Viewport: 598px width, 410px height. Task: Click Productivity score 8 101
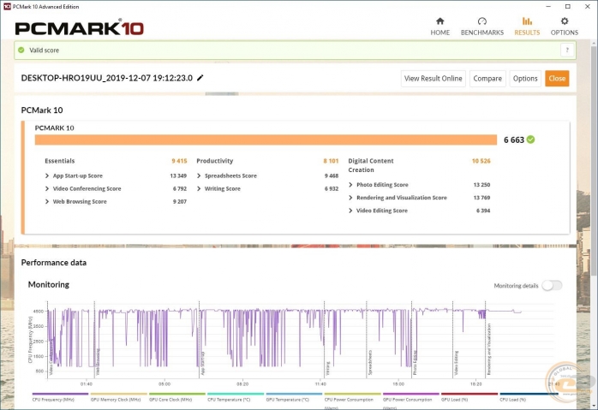tap(331, 161)
